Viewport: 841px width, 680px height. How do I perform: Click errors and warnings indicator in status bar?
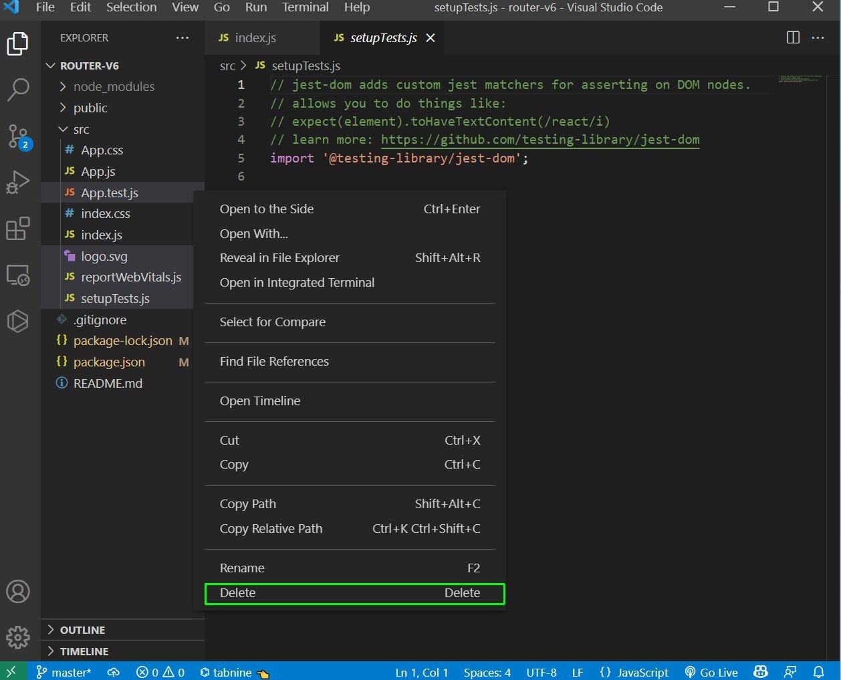[159, 673]
